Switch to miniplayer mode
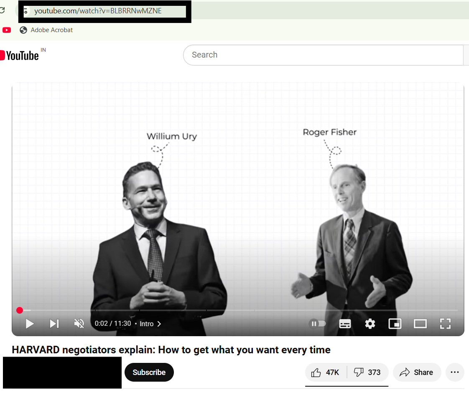 point(395,324)
